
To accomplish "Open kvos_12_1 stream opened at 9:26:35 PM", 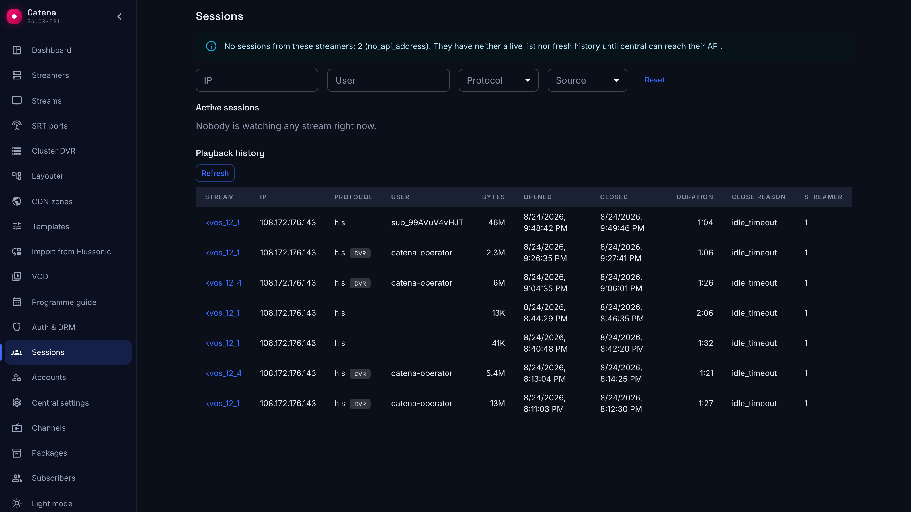I will 222,253.
